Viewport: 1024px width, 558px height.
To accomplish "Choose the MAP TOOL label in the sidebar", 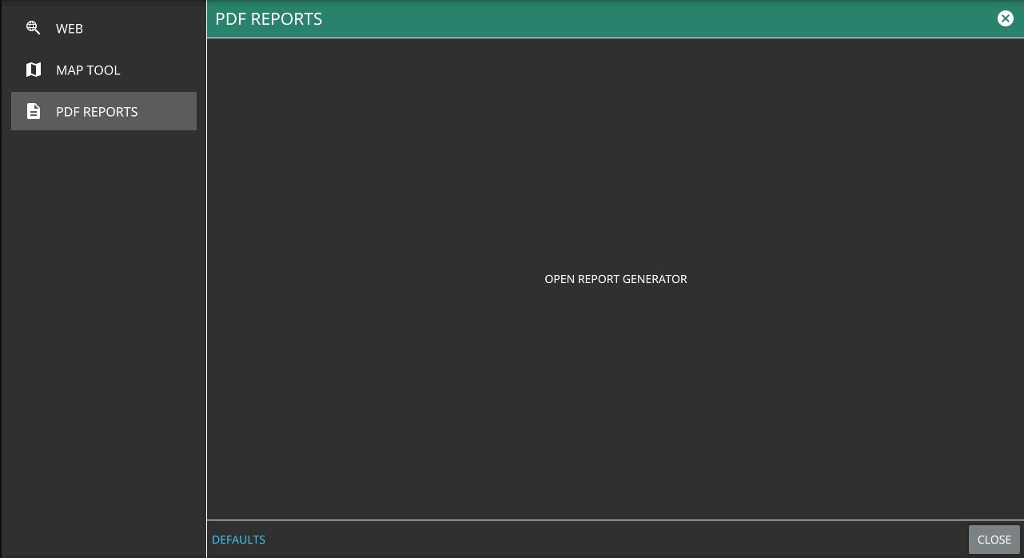I will click(88, 70).
